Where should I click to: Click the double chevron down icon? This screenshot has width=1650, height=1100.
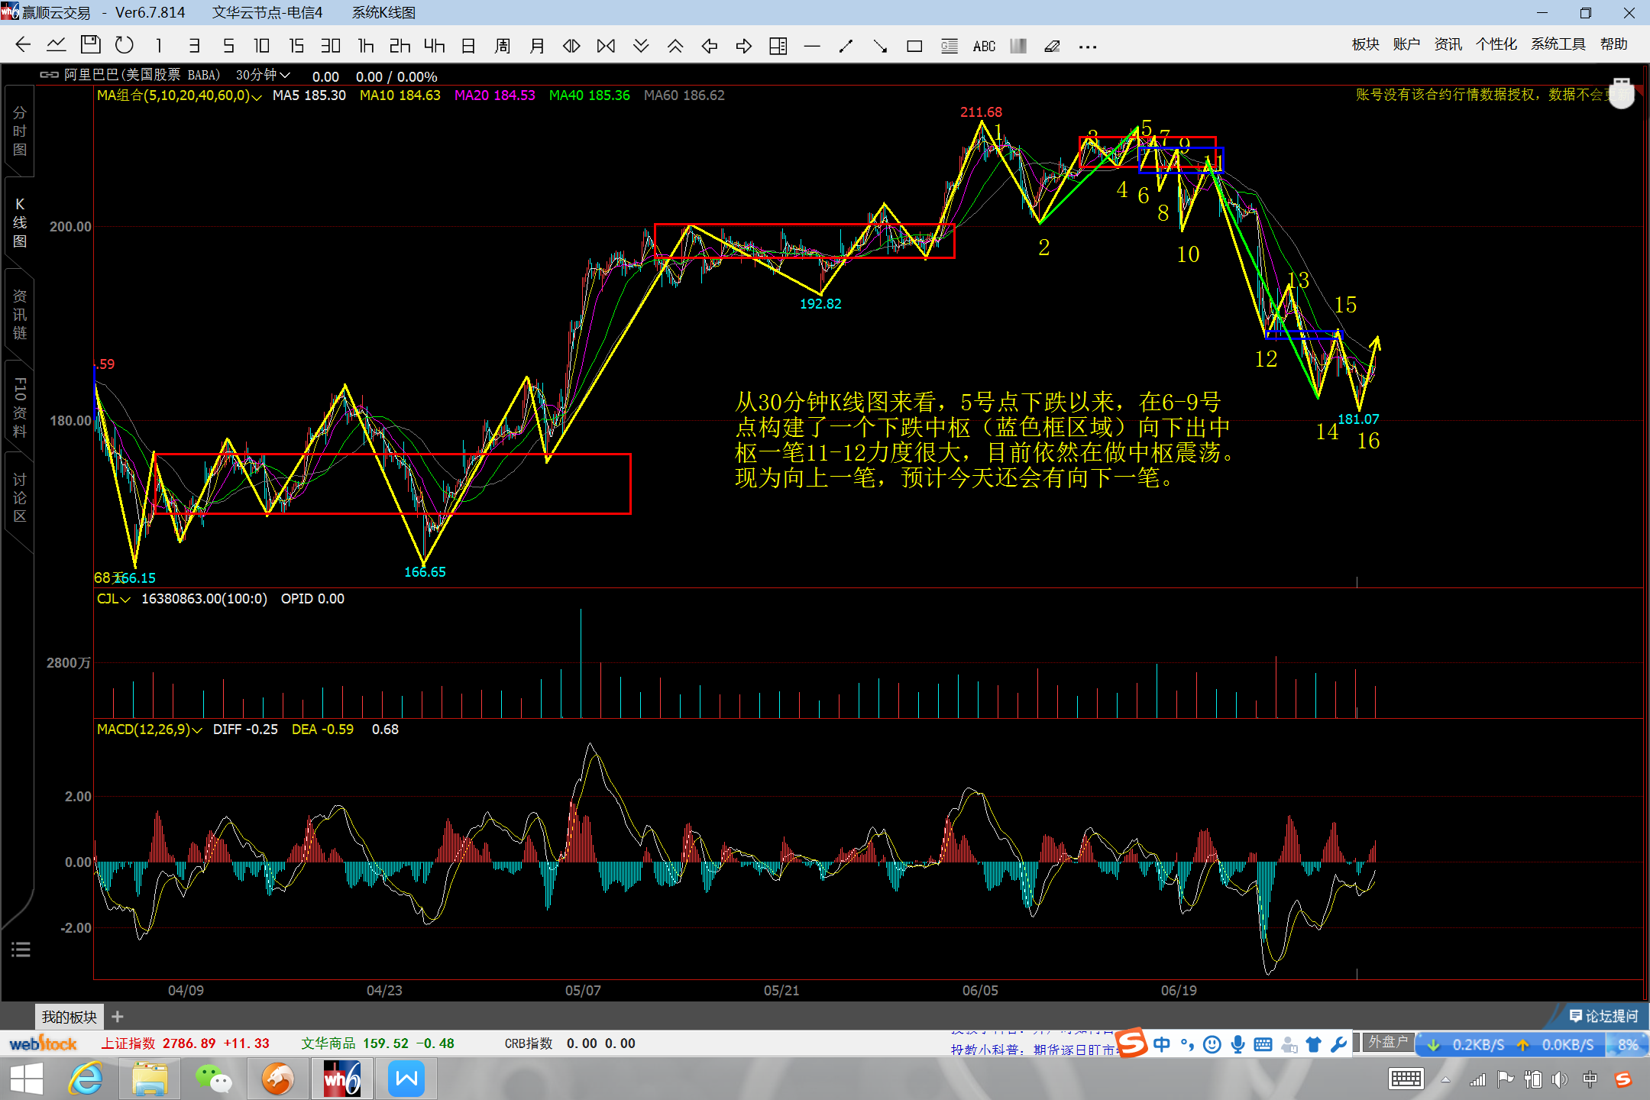click(641, 46)
